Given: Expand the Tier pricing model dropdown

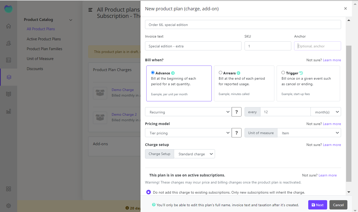Looking at the screenshot, I should click(x=188, y=133).
